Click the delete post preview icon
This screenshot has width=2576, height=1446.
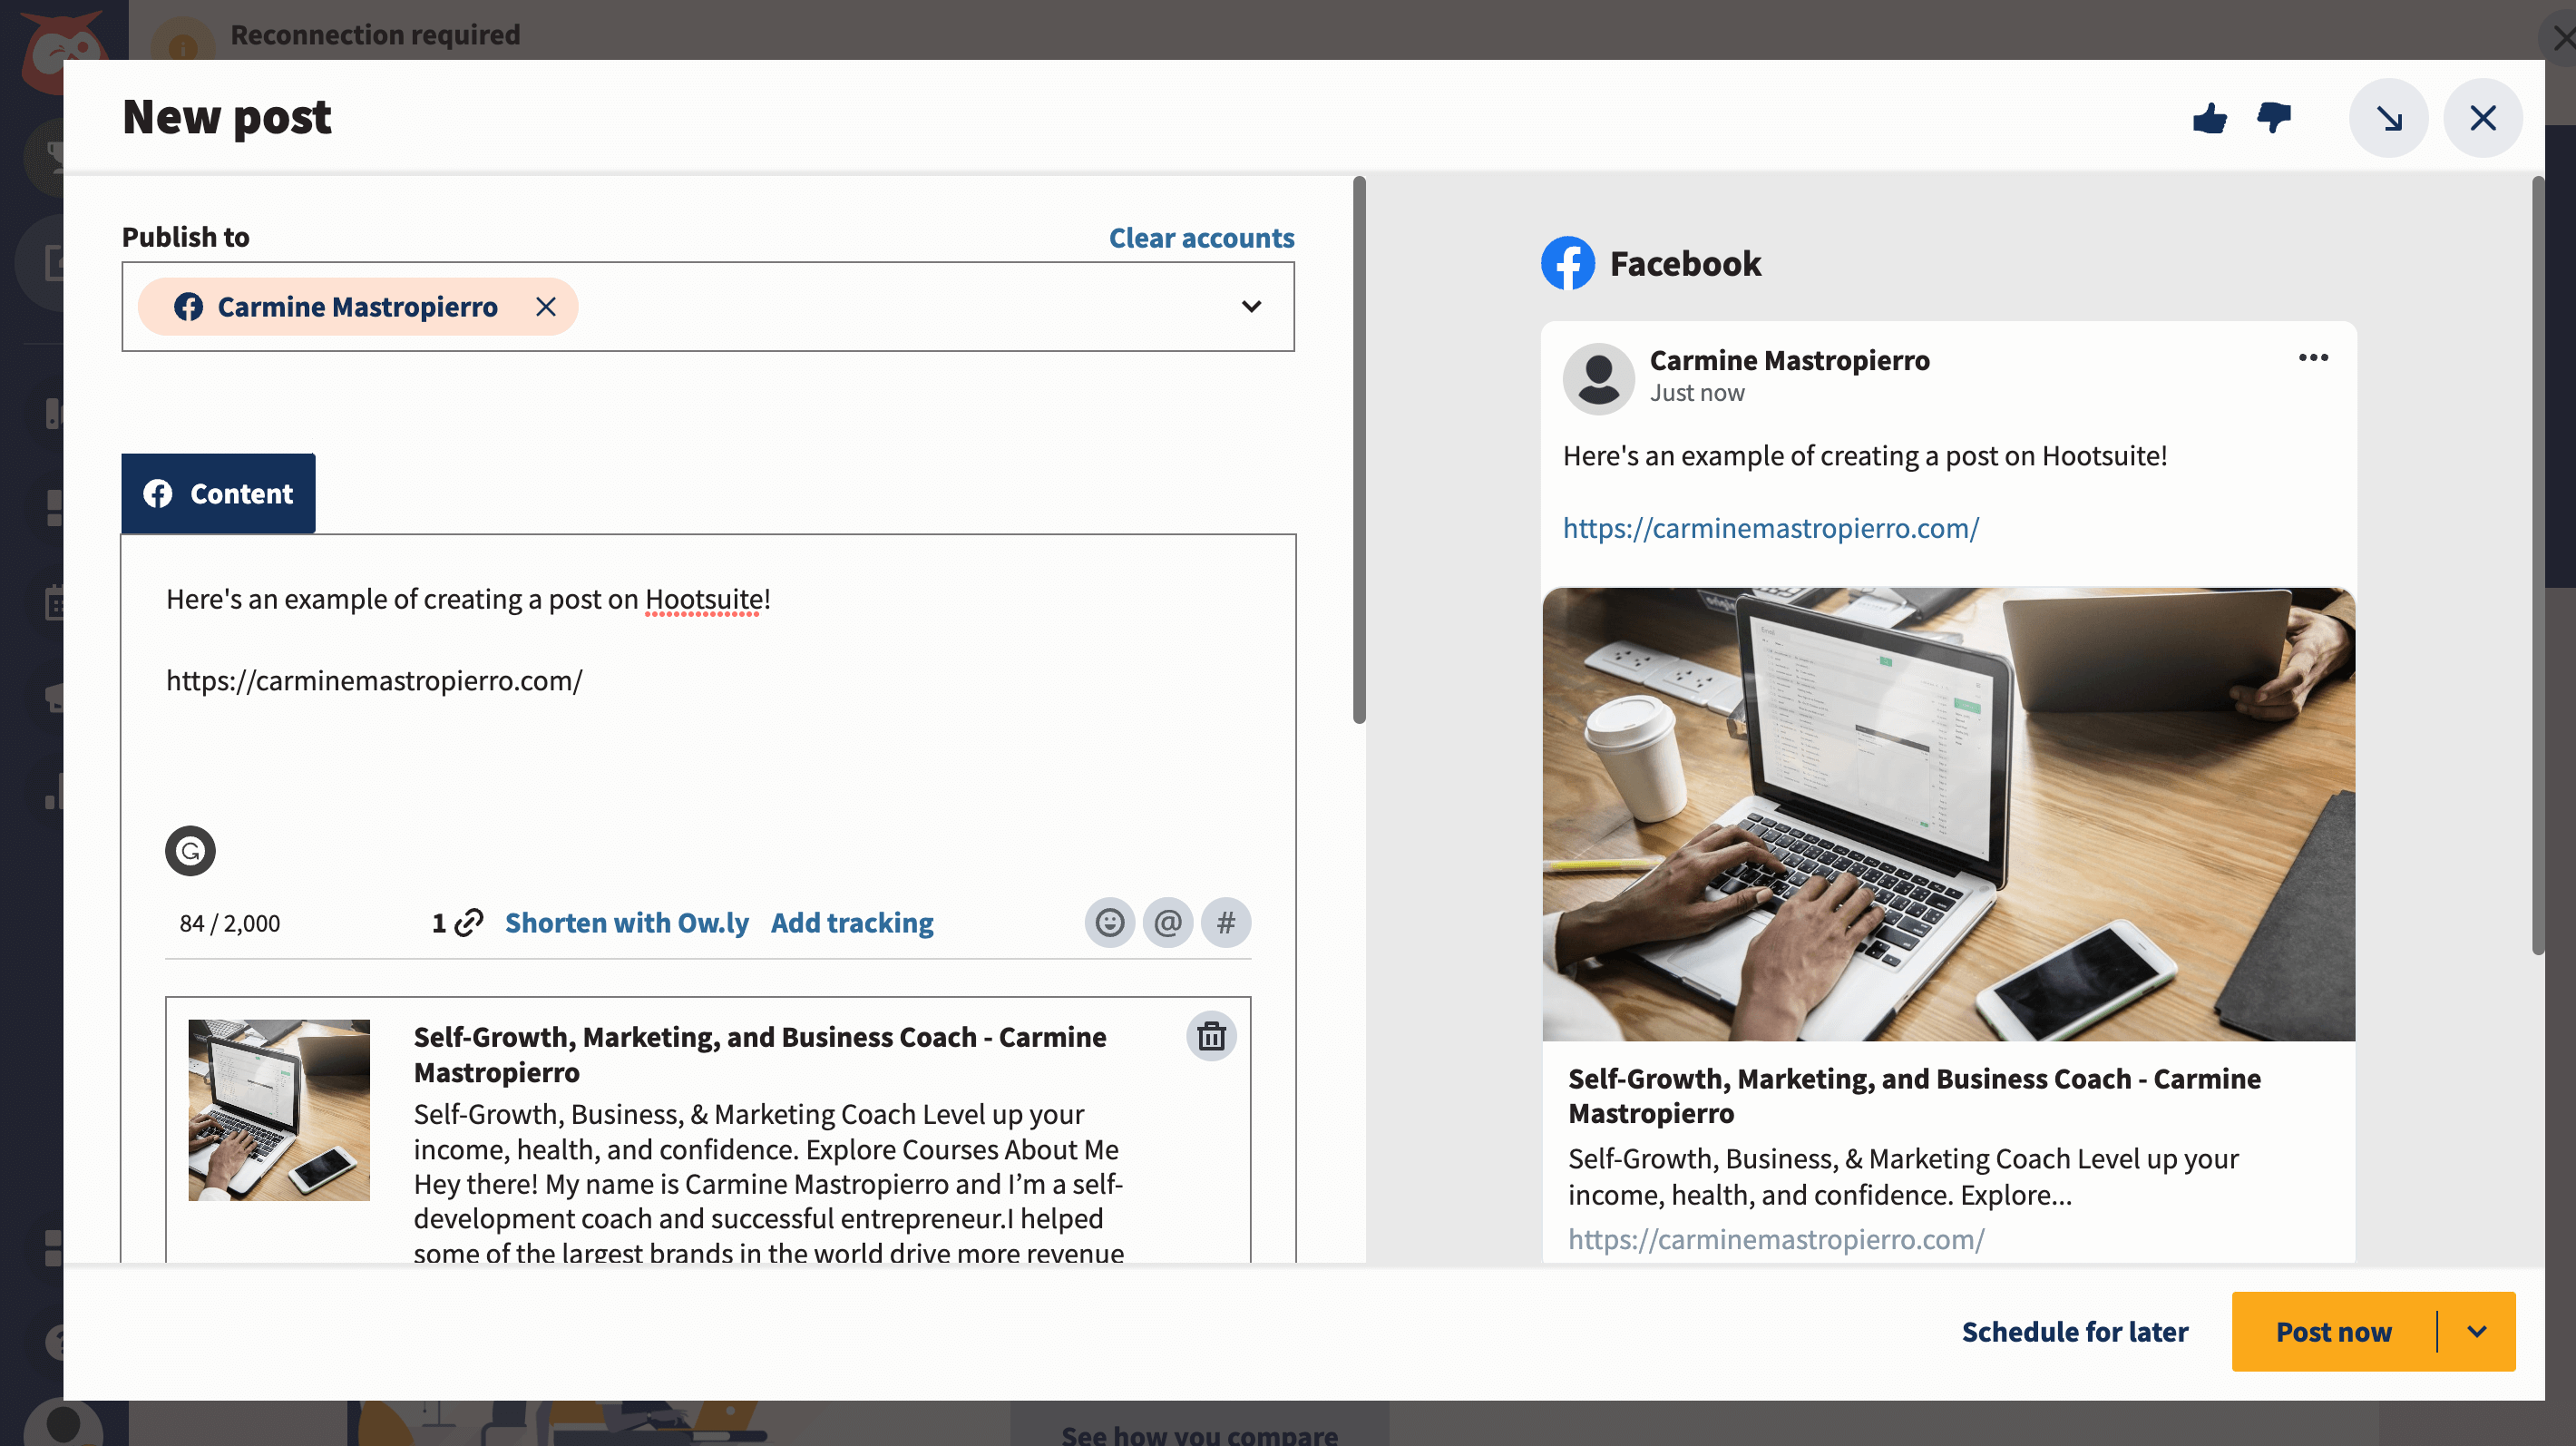1210,1035
